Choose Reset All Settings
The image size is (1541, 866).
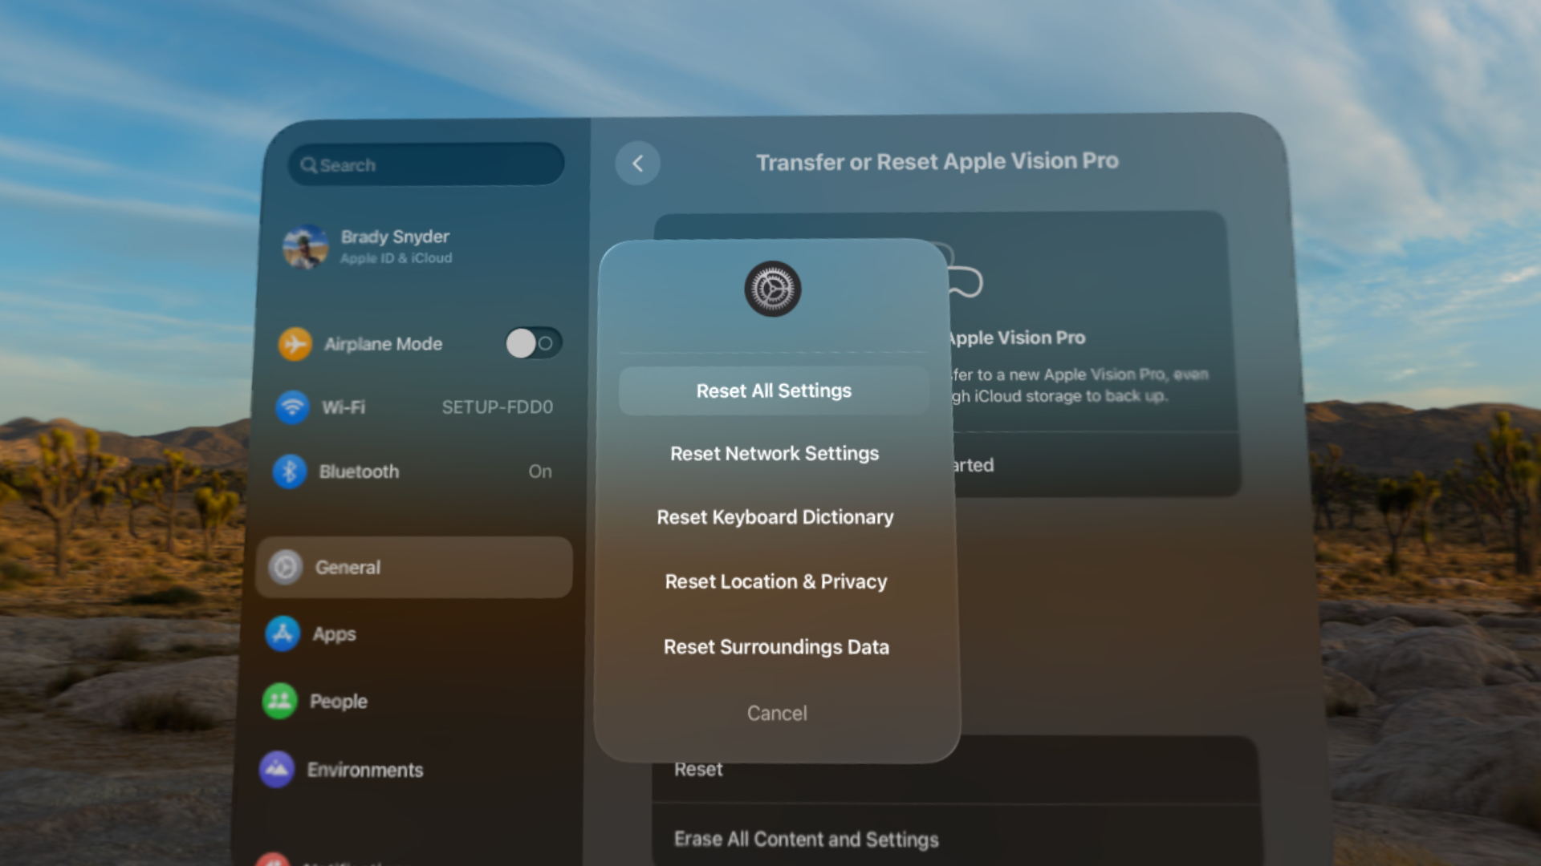(x=774, y=391)
